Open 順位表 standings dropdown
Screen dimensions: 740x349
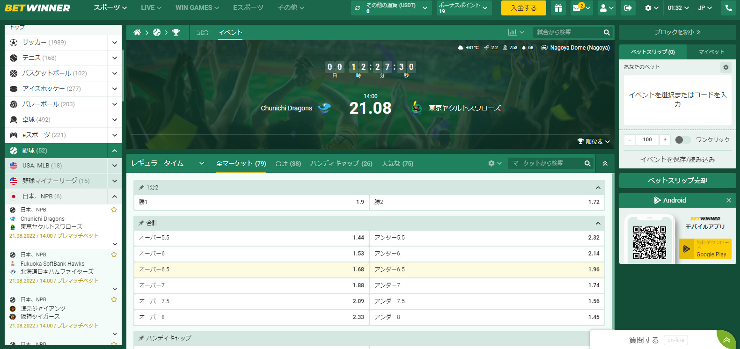tap(593, 141)
